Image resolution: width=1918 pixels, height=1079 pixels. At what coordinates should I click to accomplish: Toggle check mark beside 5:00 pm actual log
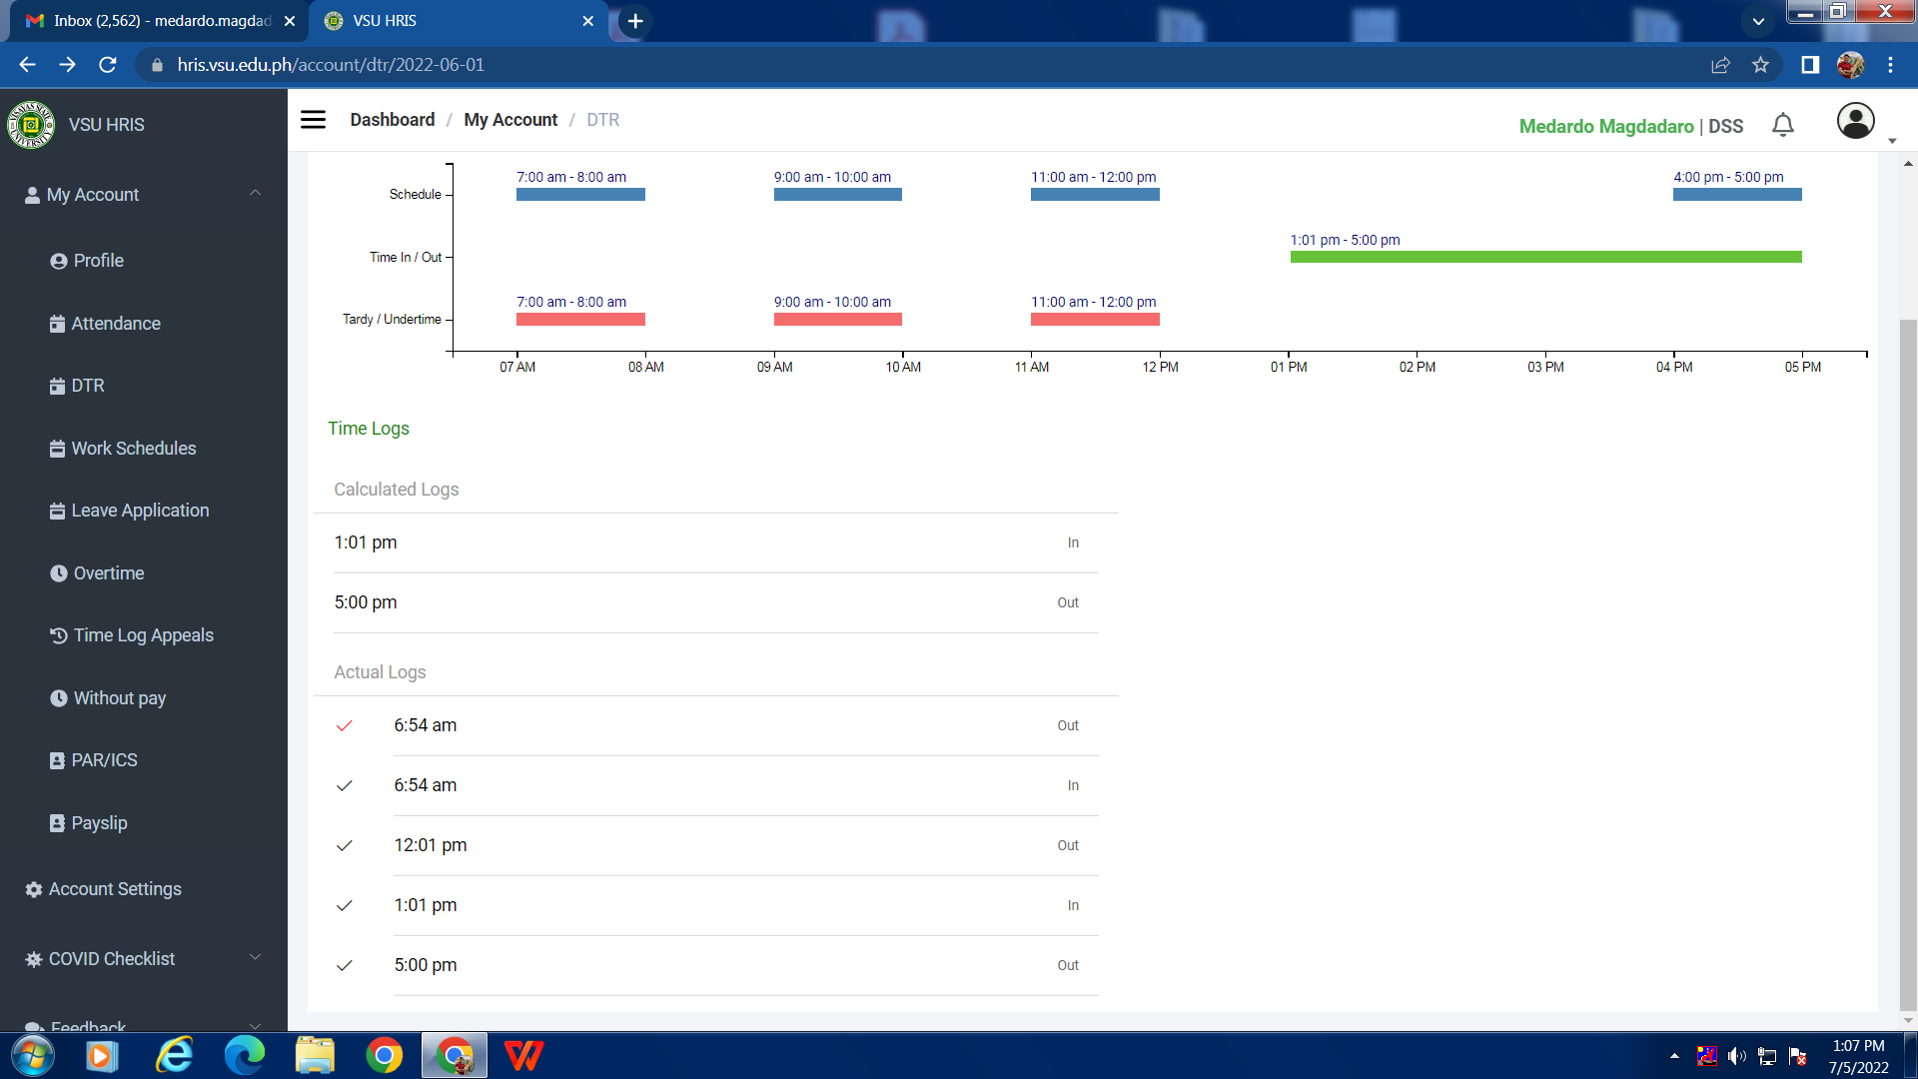(x=345, y=966)
